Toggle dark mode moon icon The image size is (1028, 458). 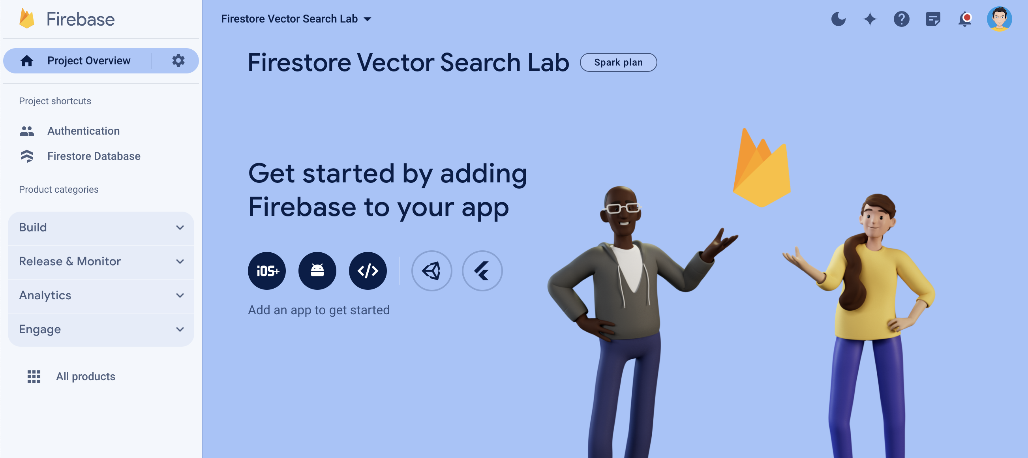point(839,19)
